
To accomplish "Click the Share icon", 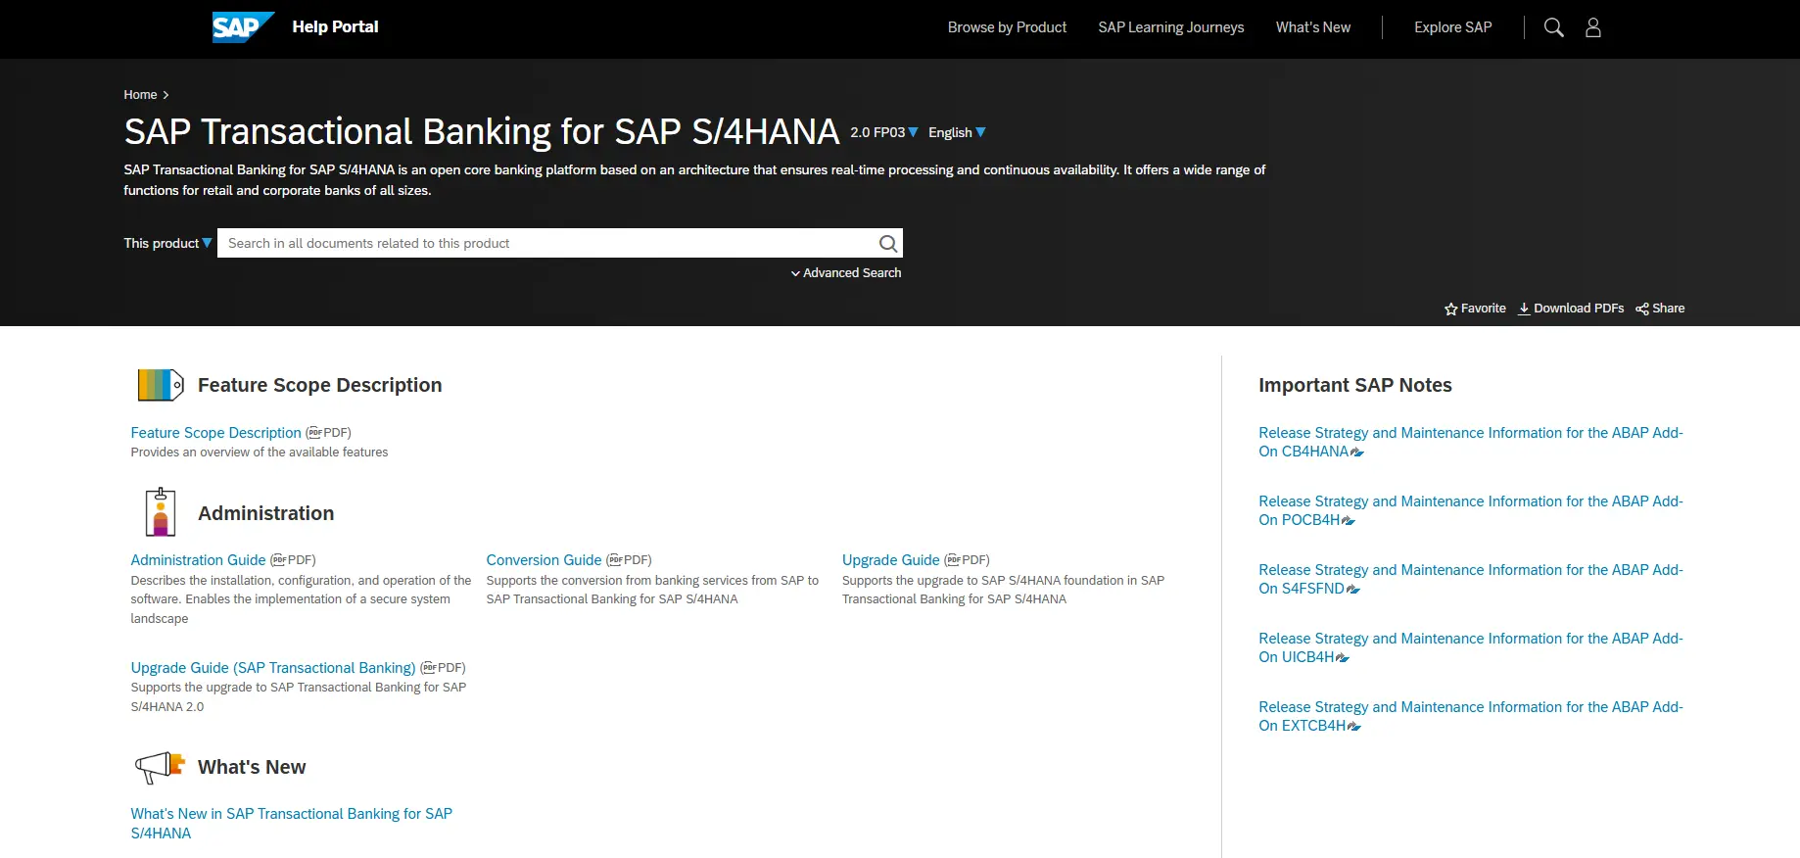I will point(1642,309).
